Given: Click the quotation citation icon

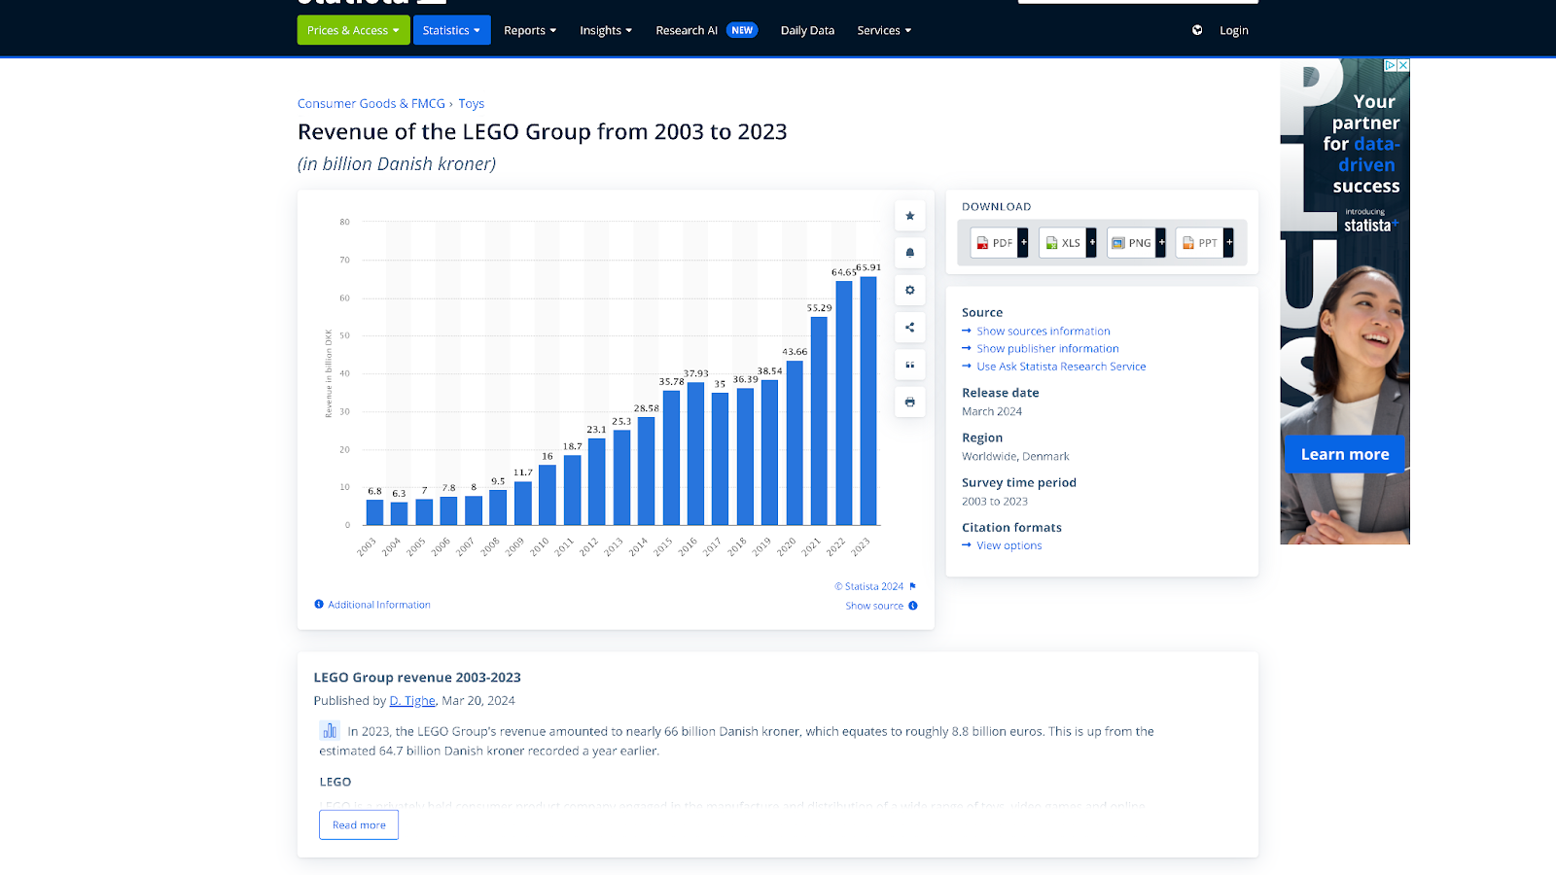Looking at the screenshot, I should (x=909, y=365).
